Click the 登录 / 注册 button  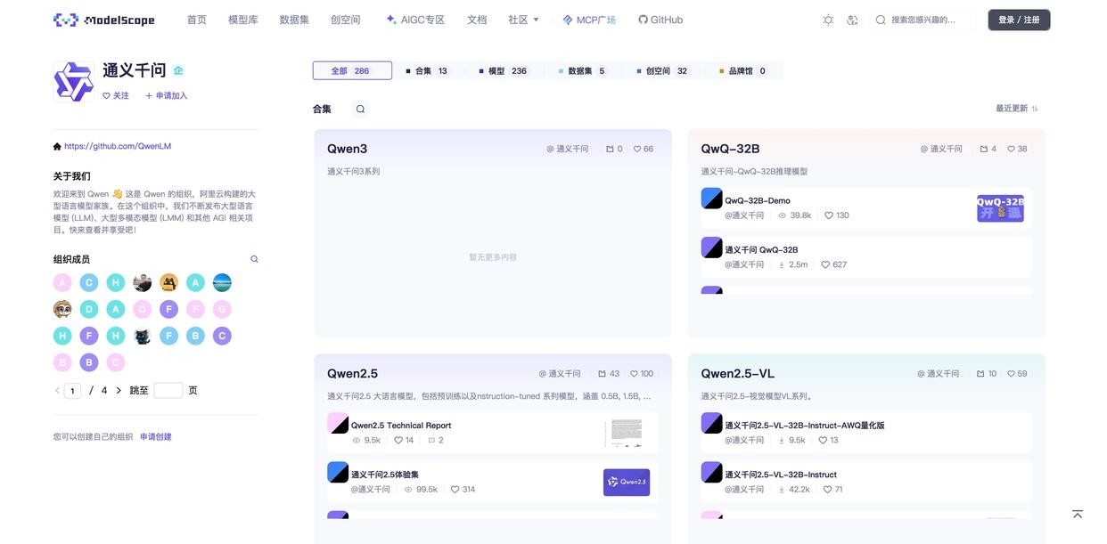(1019, 20)
